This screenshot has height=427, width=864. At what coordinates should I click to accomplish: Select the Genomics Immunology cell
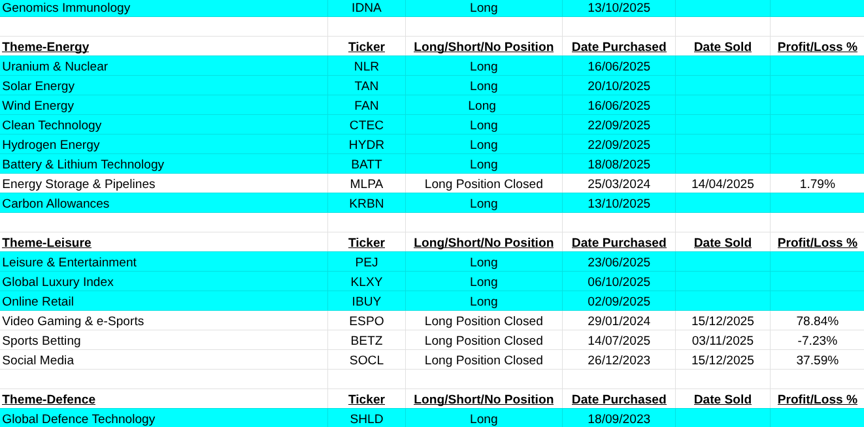click(x=66, y=8)
